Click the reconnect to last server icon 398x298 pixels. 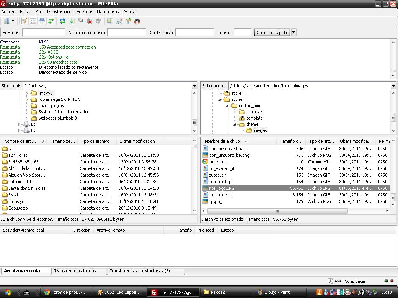(x=98, y=21)
